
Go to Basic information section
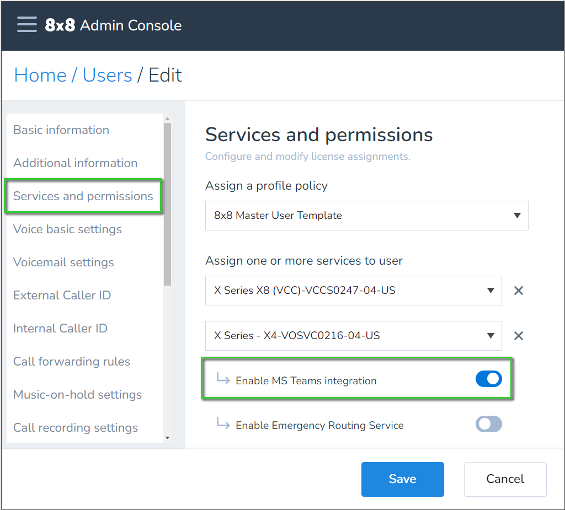61,130
